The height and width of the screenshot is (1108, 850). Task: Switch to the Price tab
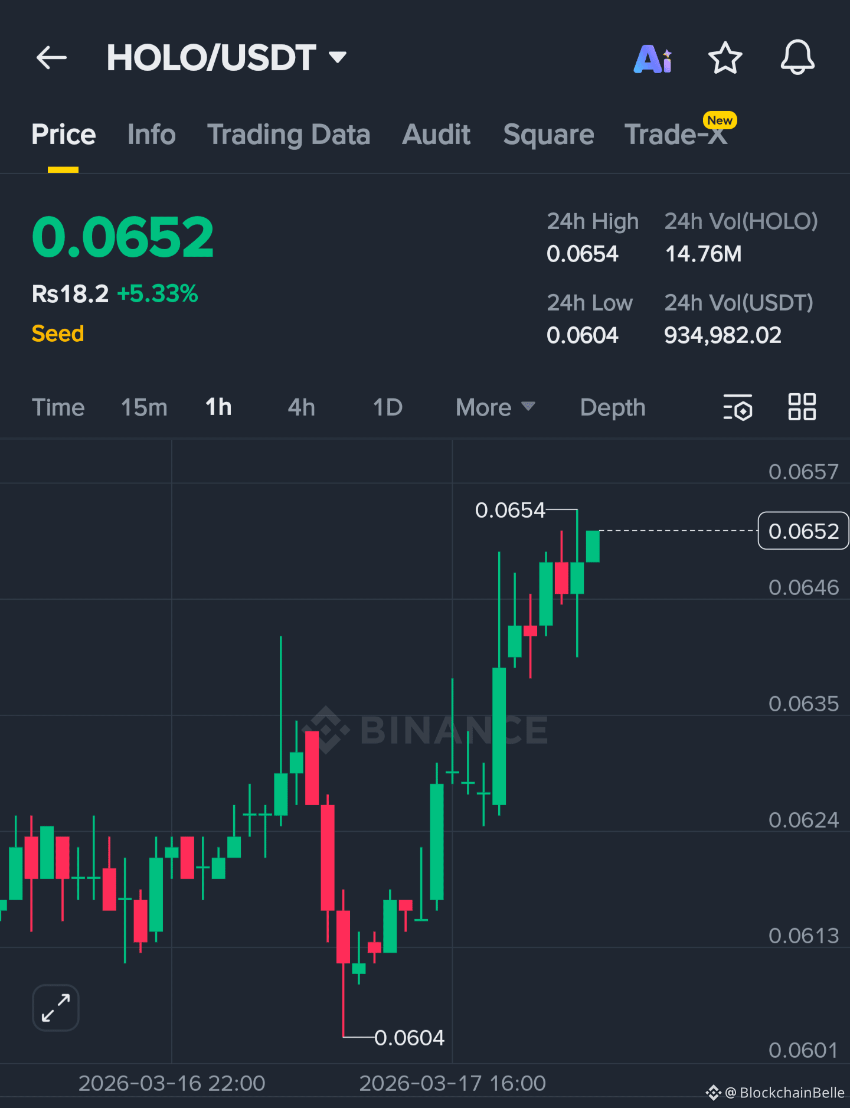64,135
